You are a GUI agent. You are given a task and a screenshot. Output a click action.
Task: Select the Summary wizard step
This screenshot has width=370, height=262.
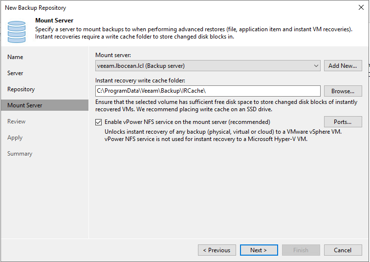[20, 154]
